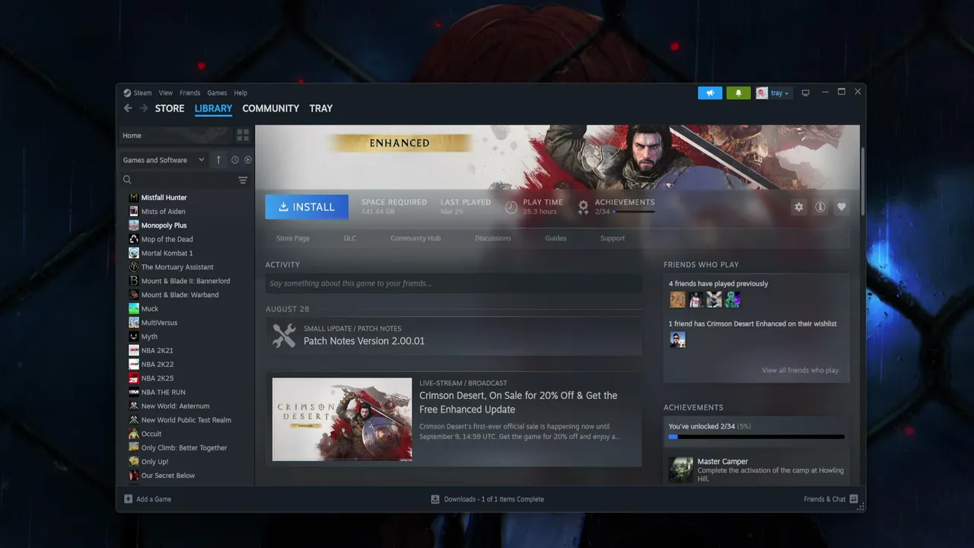Switch to the LIBRARY tab
Image resolution: width=974 pixels, height=548 pixels.
[213, 108]
